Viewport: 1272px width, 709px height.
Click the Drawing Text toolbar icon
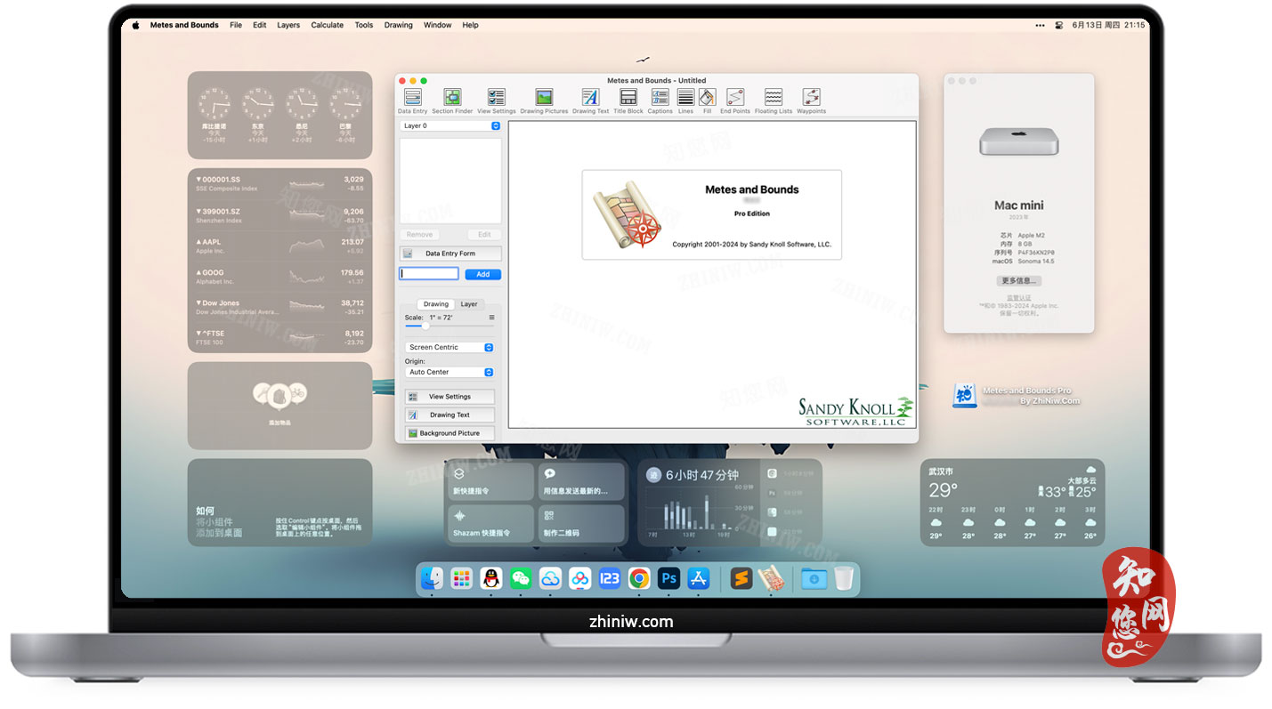pos(590,101)
